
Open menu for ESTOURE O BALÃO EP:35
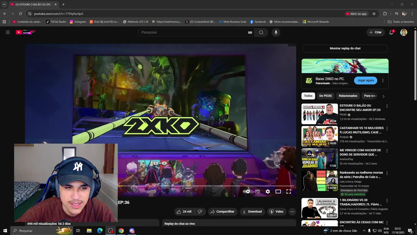[387, 106]
